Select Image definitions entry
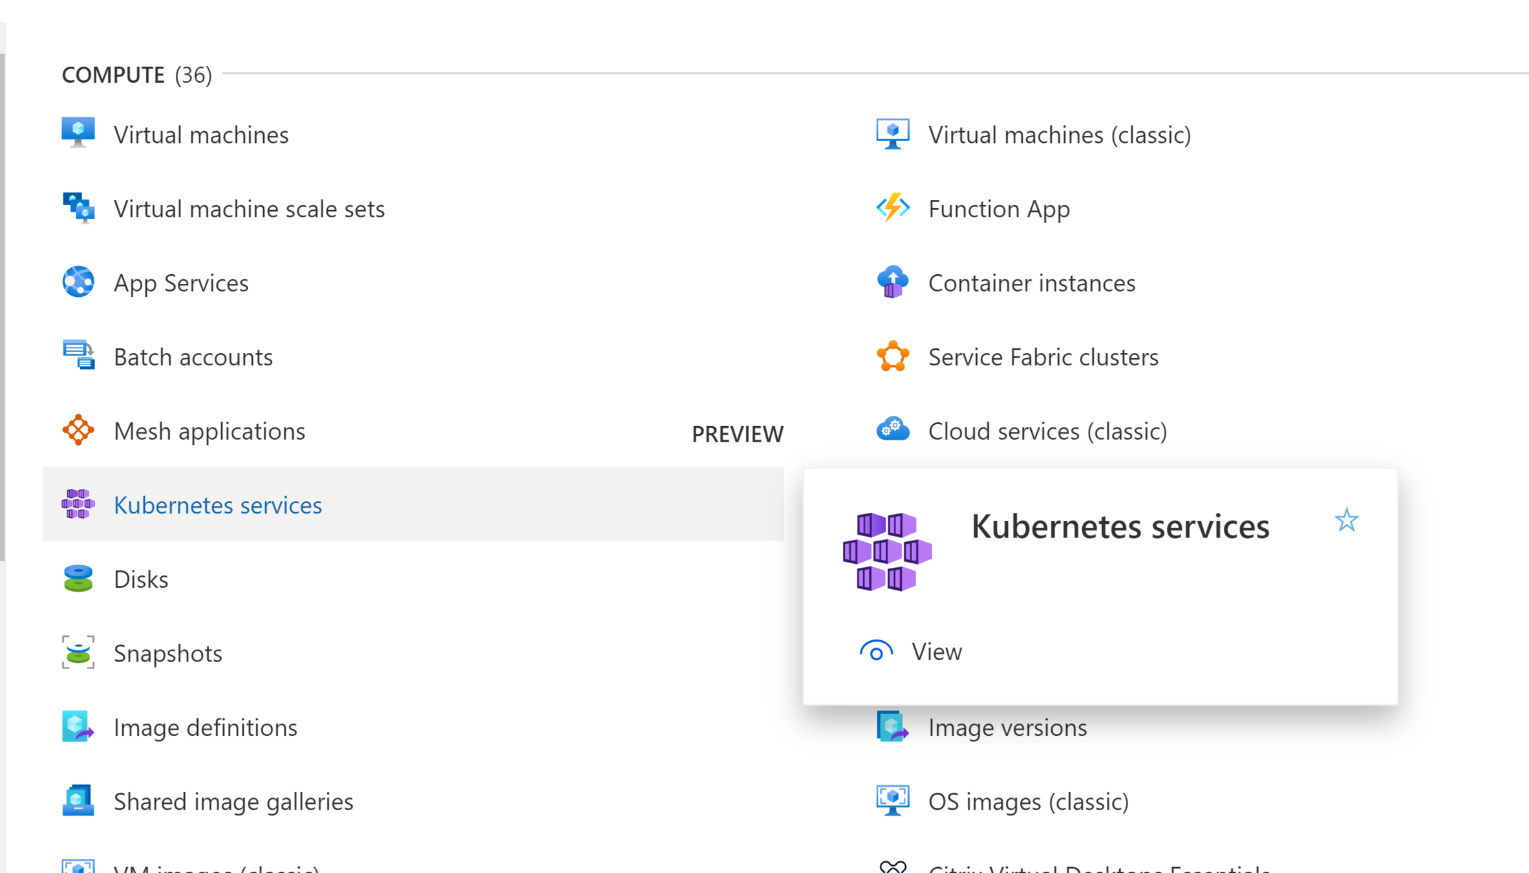This screenshot has width=1529, height=873. point(205,727)
